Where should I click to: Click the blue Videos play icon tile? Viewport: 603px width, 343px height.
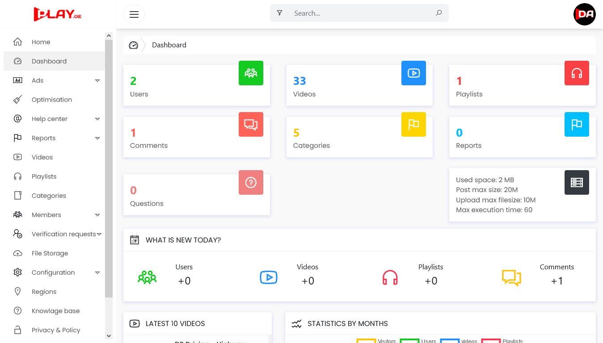point(413,73)
